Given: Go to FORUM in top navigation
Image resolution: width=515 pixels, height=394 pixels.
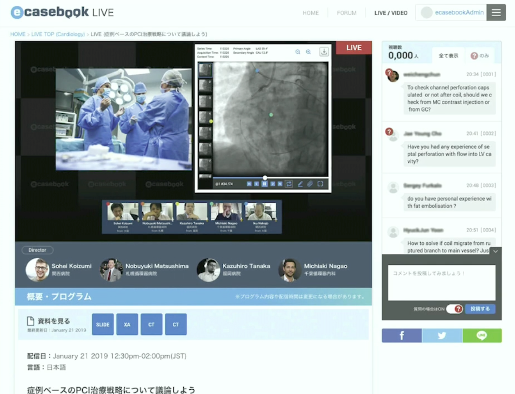Looking at the screenshot, I should pyautogui.click(x=346, y=13).
